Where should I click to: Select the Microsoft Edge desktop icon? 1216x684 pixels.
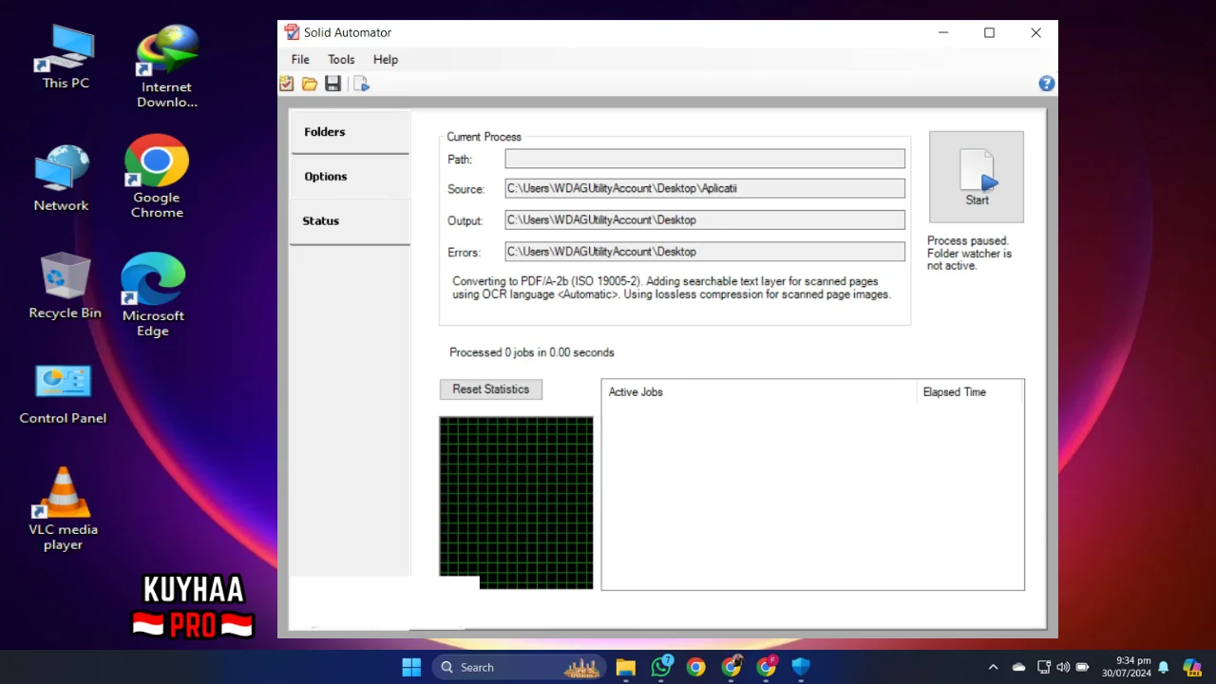(153, 294)
